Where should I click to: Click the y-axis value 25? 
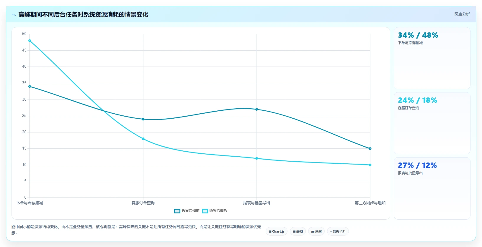[24, 116]
